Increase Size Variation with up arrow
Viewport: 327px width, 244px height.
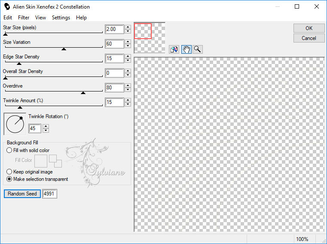(x=128, y=42)
